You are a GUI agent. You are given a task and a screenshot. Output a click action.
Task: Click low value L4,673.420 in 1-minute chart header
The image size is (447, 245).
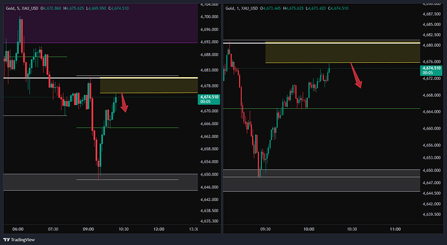[x=316, y=8]
